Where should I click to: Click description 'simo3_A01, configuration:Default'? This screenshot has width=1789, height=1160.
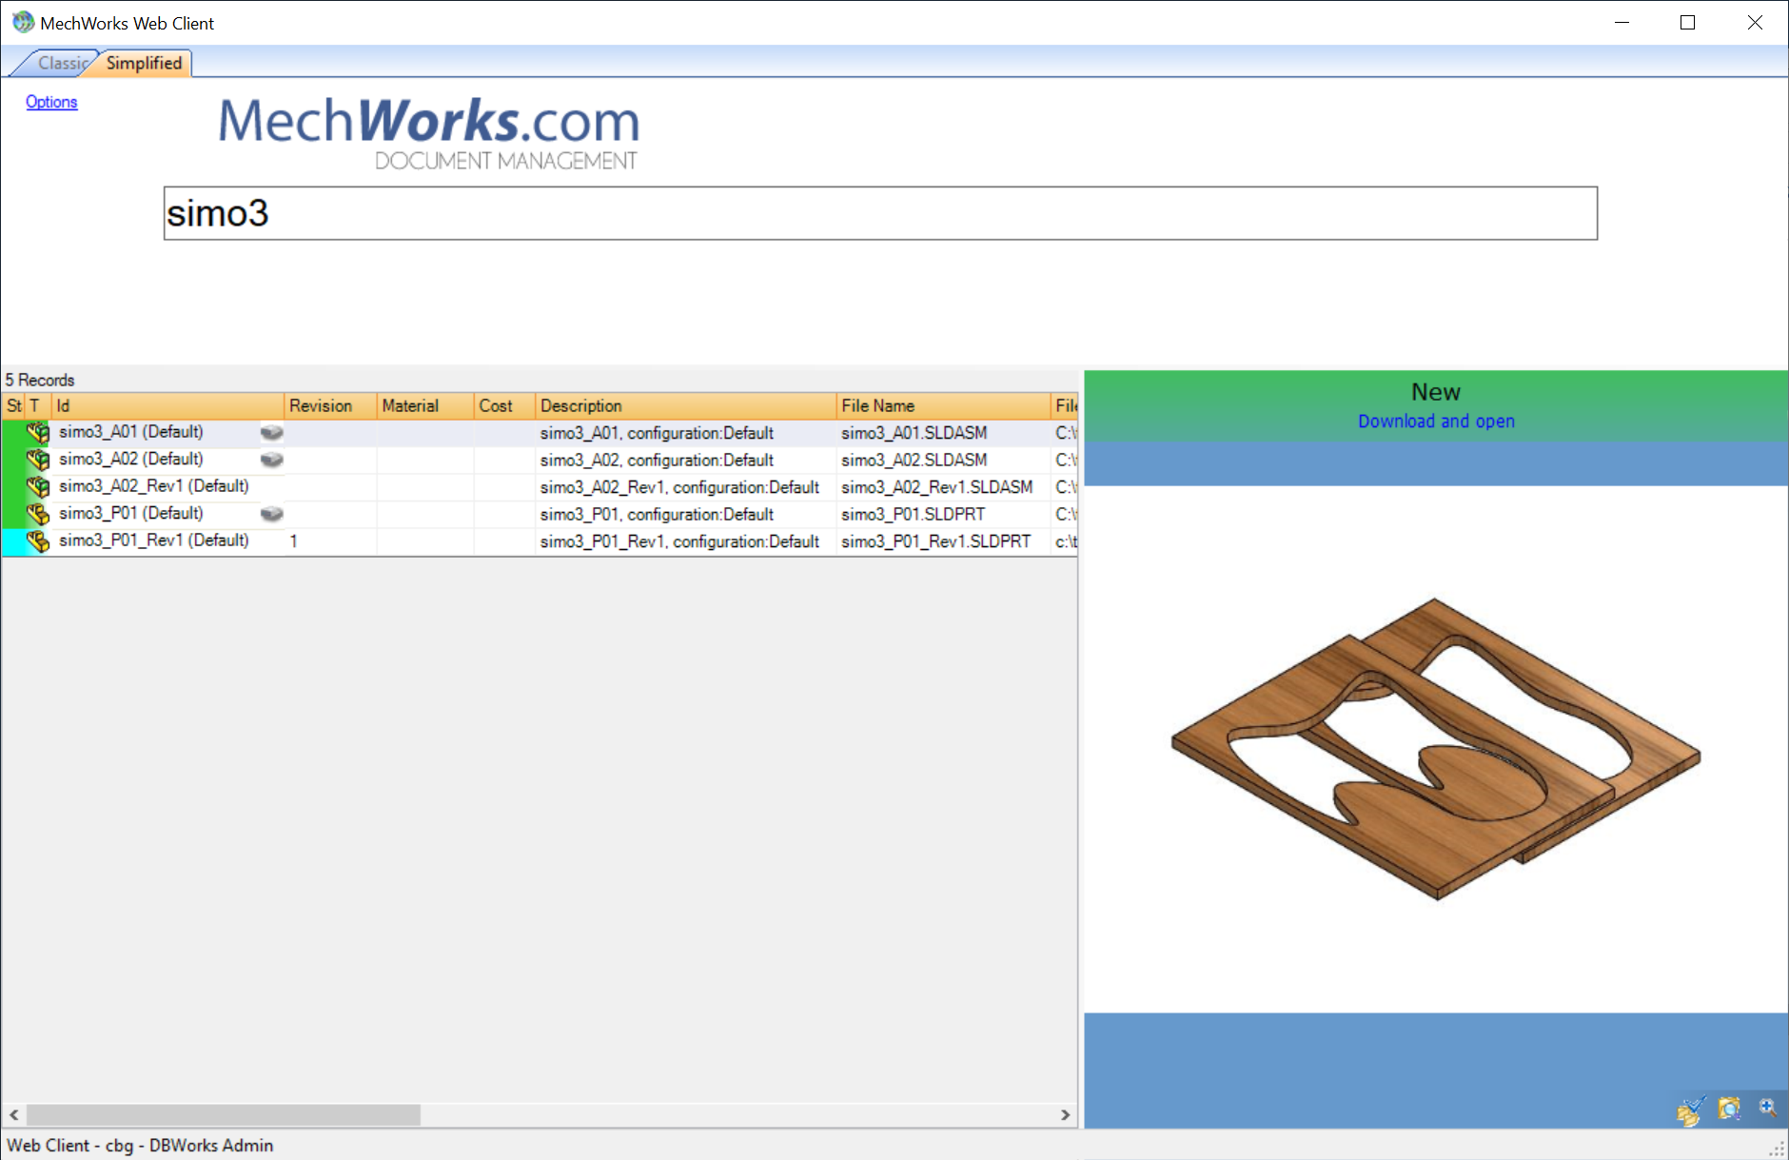tap(657, 433)
